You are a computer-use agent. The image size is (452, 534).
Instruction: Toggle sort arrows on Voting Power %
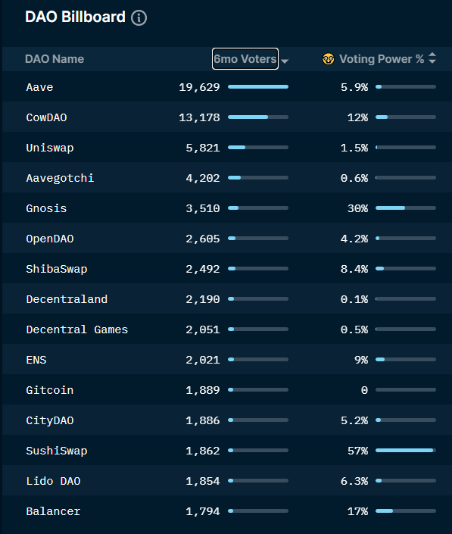[432, 58]
